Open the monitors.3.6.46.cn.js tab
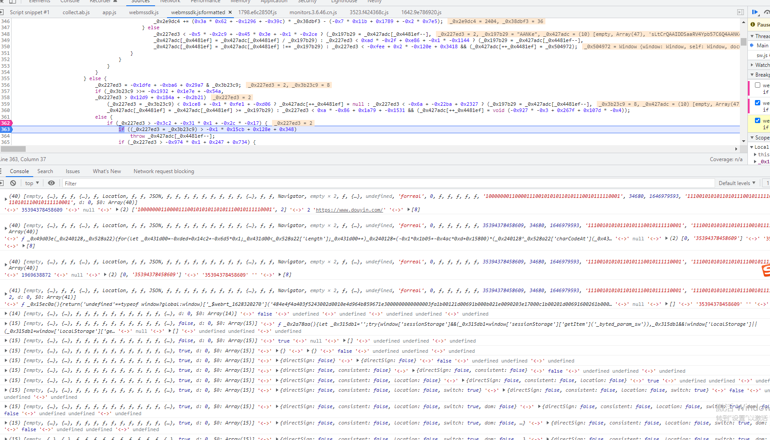770x440 pixels. tap(313, 12)
